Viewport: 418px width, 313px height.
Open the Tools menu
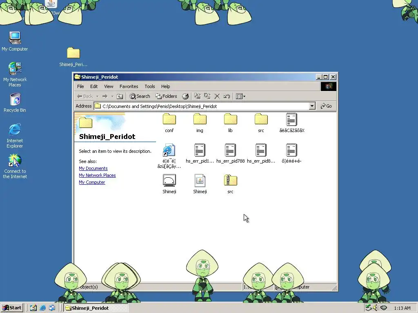(149, 86)
